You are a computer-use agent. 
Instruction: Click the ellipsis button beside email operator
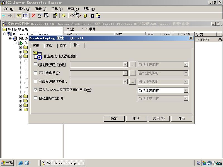(133, 65)
